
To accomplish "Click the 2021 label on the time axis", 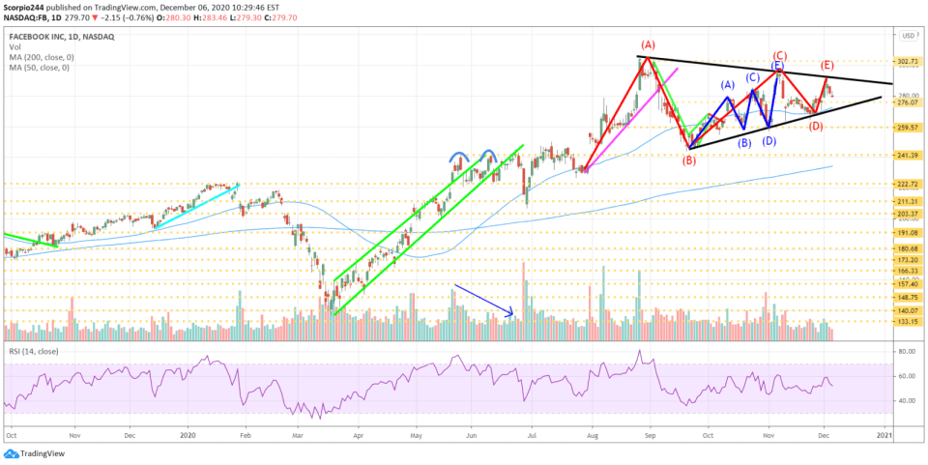I will click(884, 435).
